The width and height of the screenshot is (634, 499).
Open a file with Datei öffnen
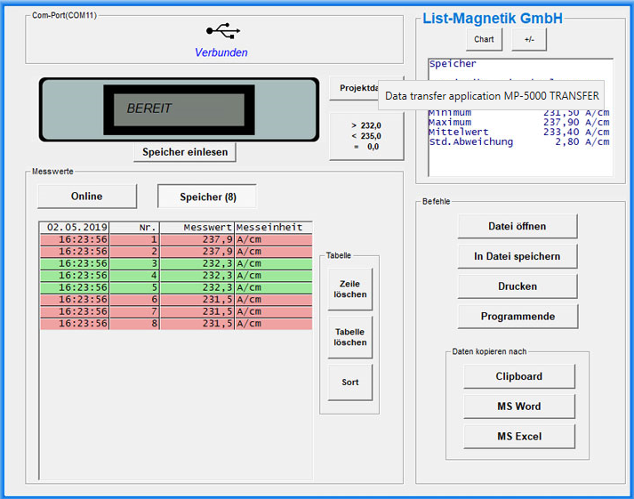pyautogui.click(x=518, y=226)
